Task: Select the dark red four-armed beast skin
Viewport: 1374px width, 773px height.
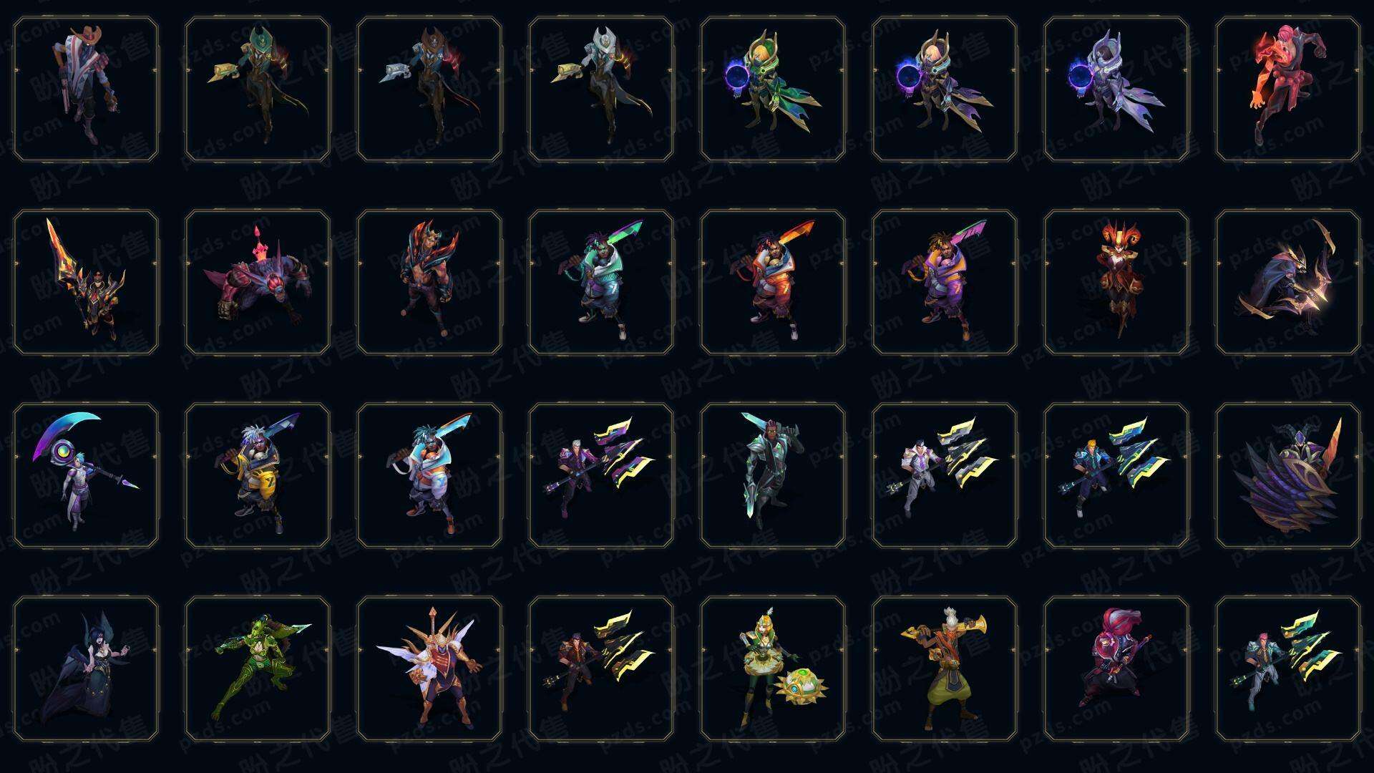Action: pyautogui.click(x=258, y=282)
